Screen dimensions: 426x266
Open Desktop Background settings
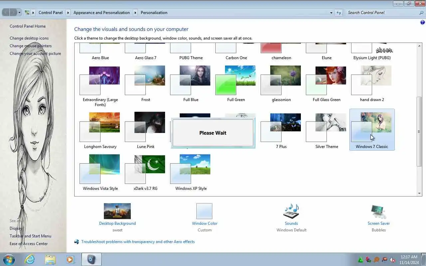point(117,211)
